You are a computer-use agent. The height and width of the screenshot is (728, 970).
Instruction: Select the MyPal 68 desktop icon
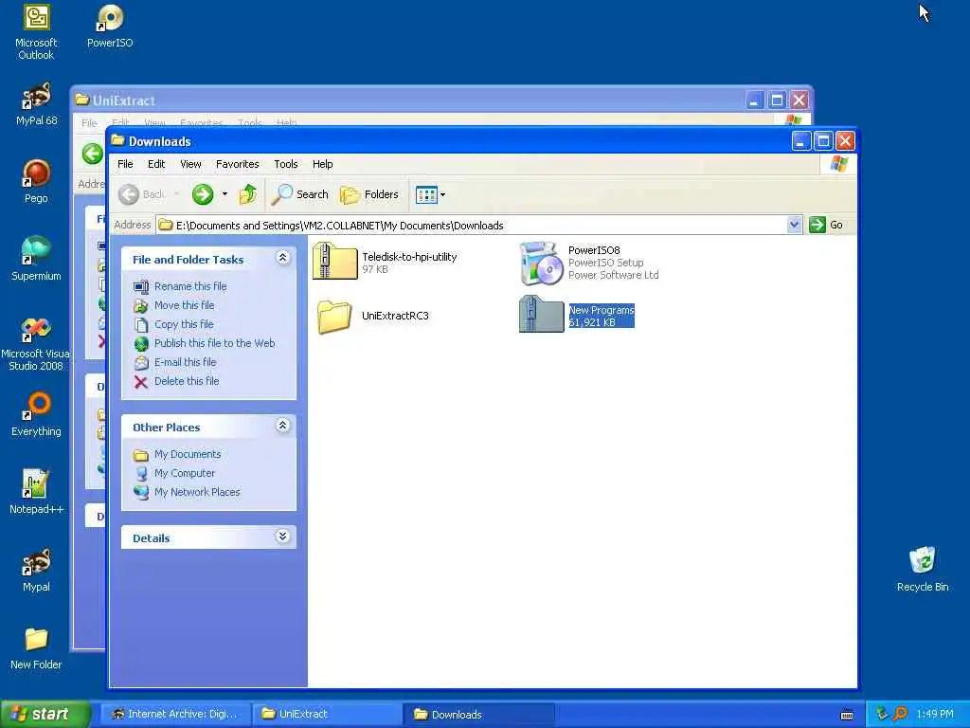coord(37,103)
